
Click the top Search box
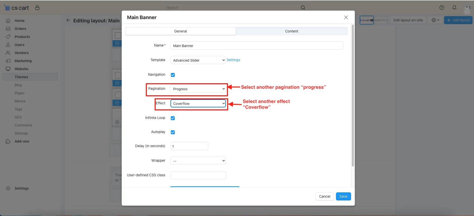[237, 8]
